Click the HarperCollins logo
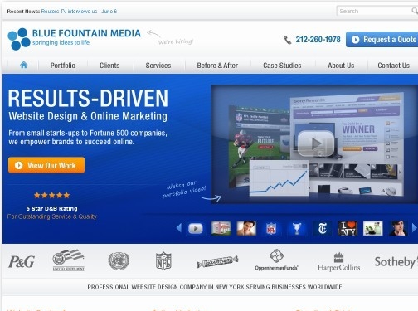The width and height of the screenshot is (418, 311). [338, 262]
